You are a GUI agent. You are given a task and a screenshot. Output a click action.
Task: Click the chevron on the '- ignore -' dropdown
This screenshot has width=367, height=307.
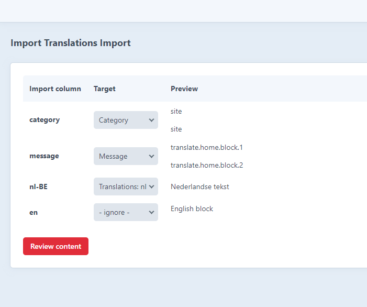click(x=152, y=212)
